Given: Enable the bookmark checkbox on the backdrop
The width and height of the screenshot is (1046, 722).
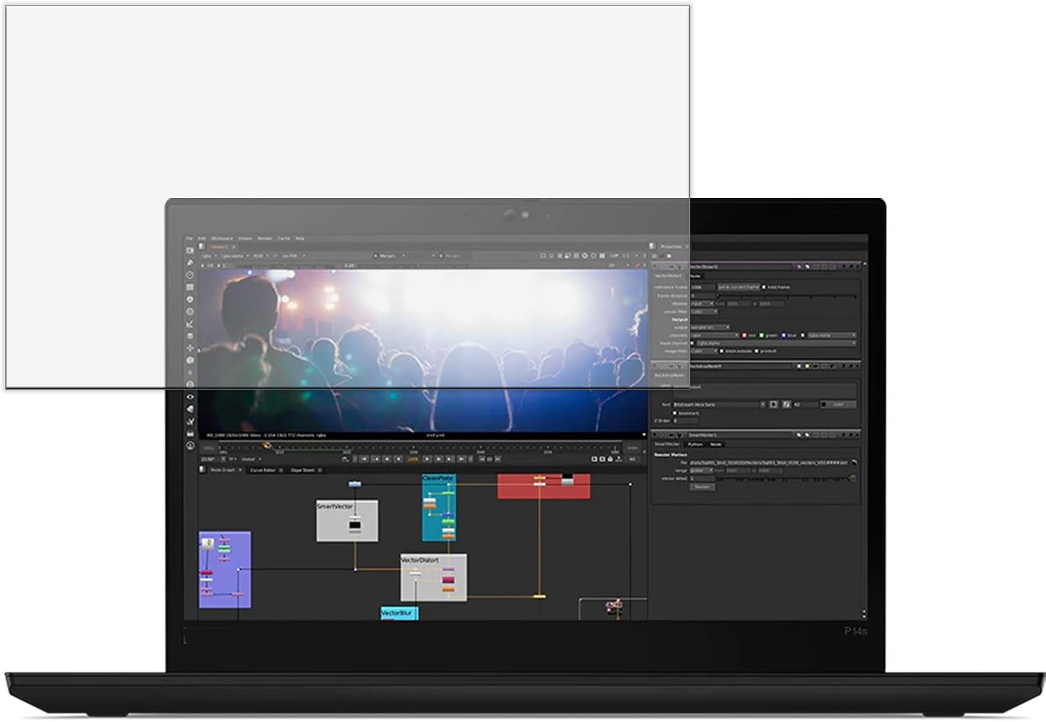Looking at the screenshot, I should 675,413.
